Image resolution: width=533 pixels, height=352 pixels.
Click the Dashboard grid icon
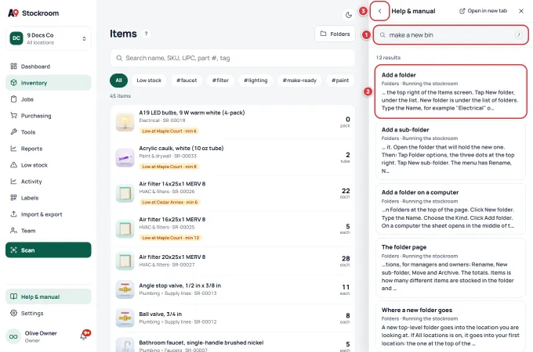tap(13, 66)
